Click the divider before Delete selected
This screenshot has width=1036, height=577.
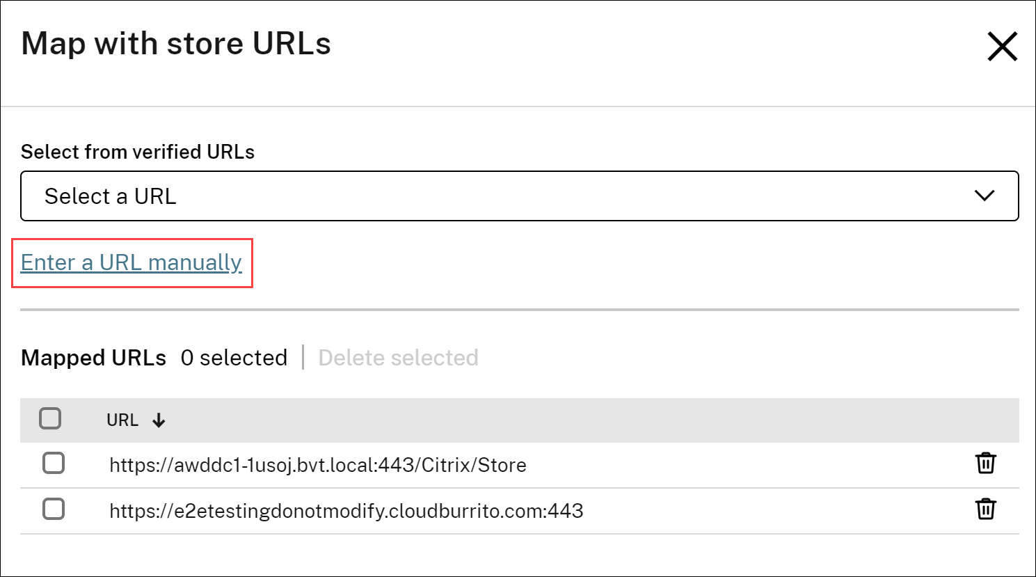tap(303, 358)
